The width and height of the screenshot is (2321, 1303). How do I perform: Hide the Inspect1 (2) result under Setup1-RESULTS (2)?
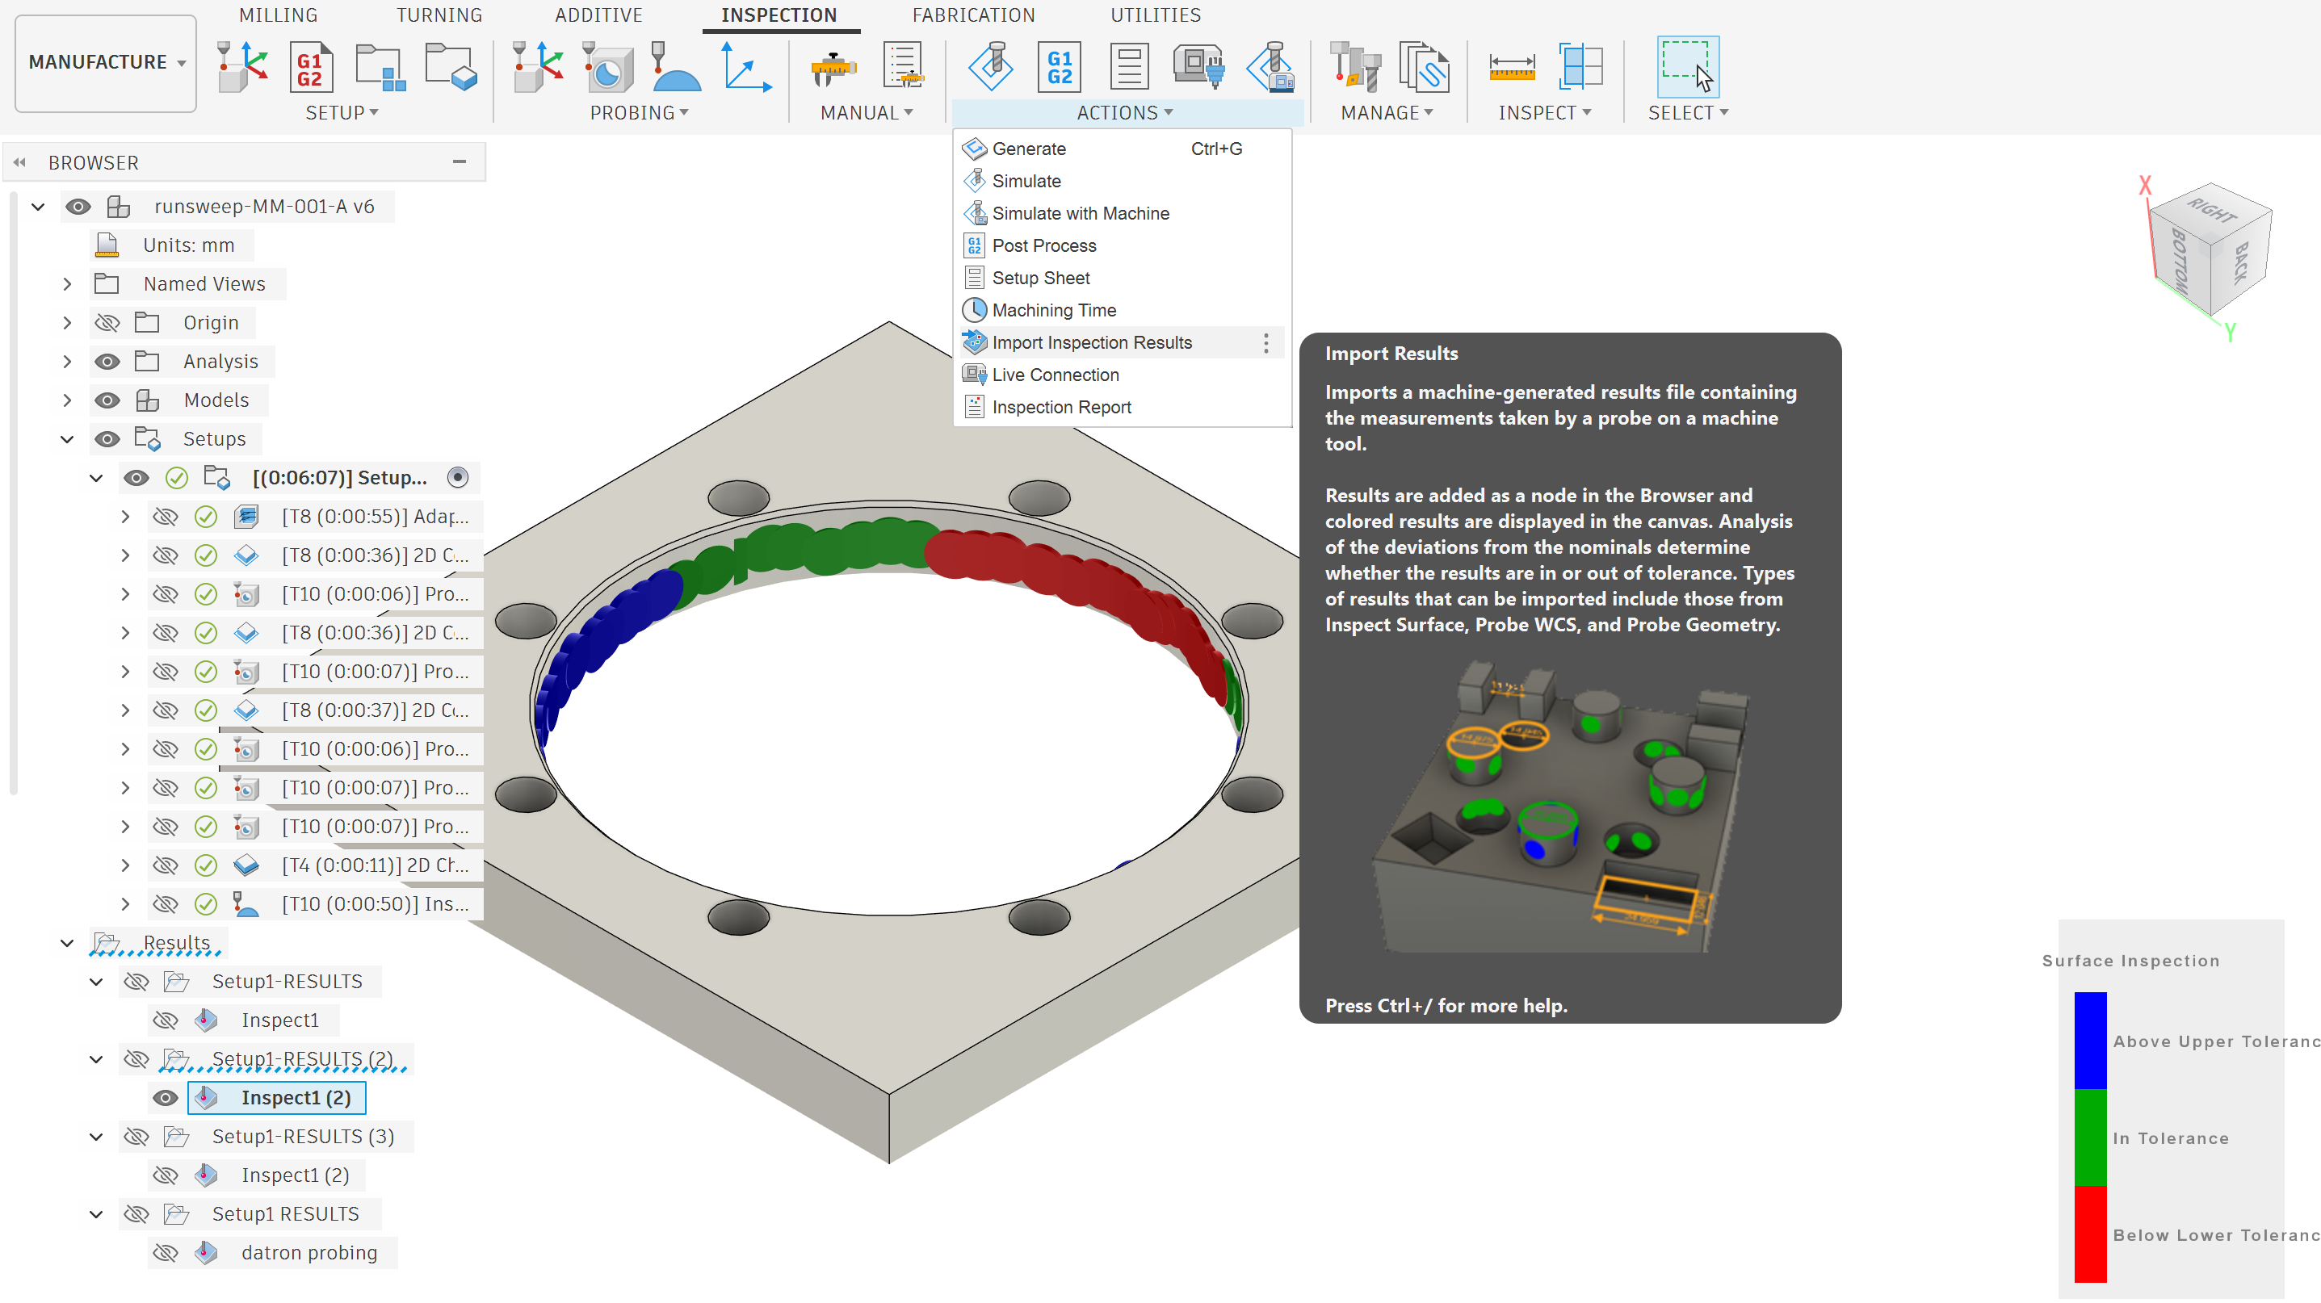click(x=165, y=1098)
